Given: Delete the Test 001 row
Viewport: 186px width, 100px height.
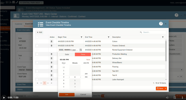Looking at the screenshot, I should pyautogui.click(x=51, y=71).
